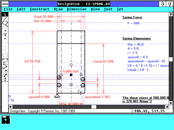Click the disk icon on the desktop
This screenshot has height=130, width=174.
(6, 120)
